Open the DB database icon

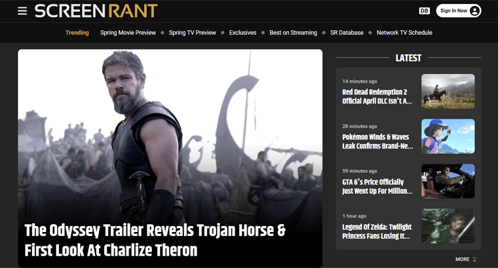click(425, 10)
